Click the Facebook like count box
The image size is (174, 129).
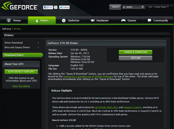pyautogui.click(x=56, y=7)
